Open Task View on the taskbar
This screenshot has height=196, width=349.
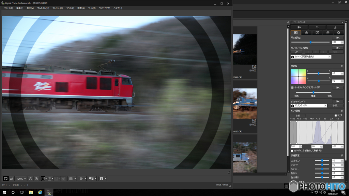22,192
